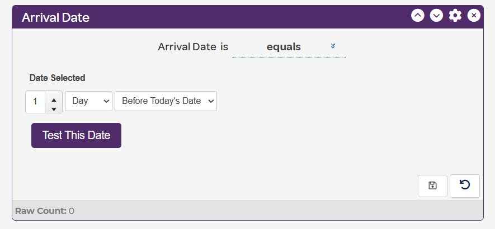The image size is (495, 229).
Task: Expand the Before Today's Date dropdown
Action: pyautogui.click(x=166, y=102)
